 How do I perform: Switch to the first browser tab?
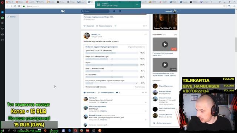(10, 2)
